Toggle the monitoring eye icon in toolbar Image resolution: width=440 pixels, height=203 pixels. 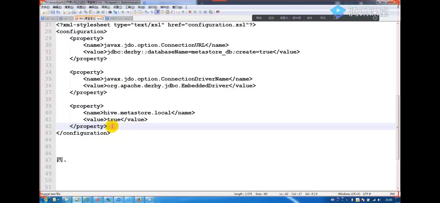183,12
